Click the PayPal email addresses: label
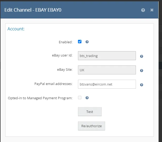162x142 pixels. coord(53,84)
